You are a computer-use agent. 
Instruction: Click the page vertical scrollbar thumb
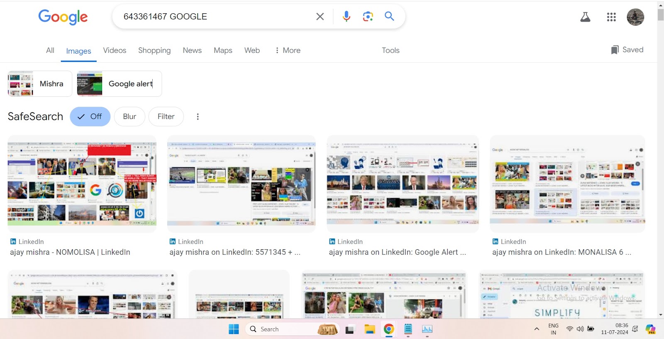(661, 15)
